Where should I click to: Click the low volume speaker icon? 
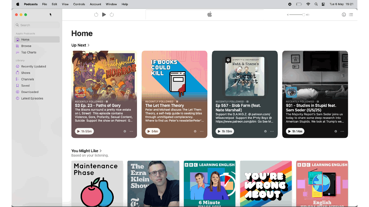click(288, 15)
